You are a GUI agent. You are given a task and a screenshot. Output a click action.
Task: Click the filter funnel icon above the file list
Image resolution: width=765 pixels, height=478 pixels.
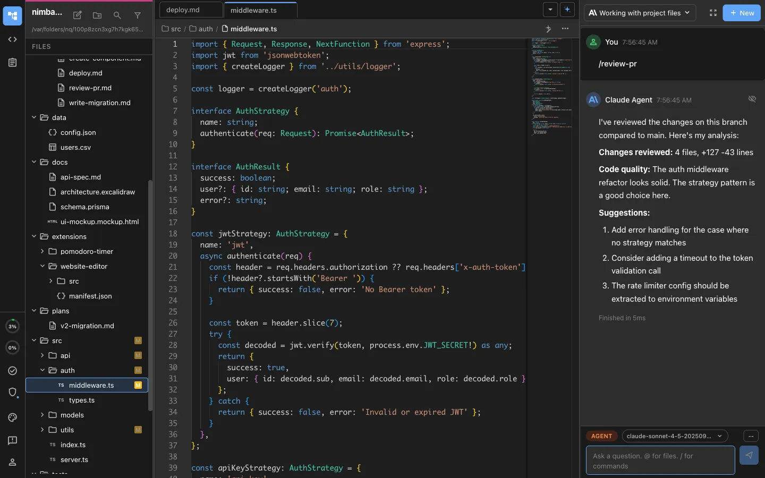(x=138, y=15)
